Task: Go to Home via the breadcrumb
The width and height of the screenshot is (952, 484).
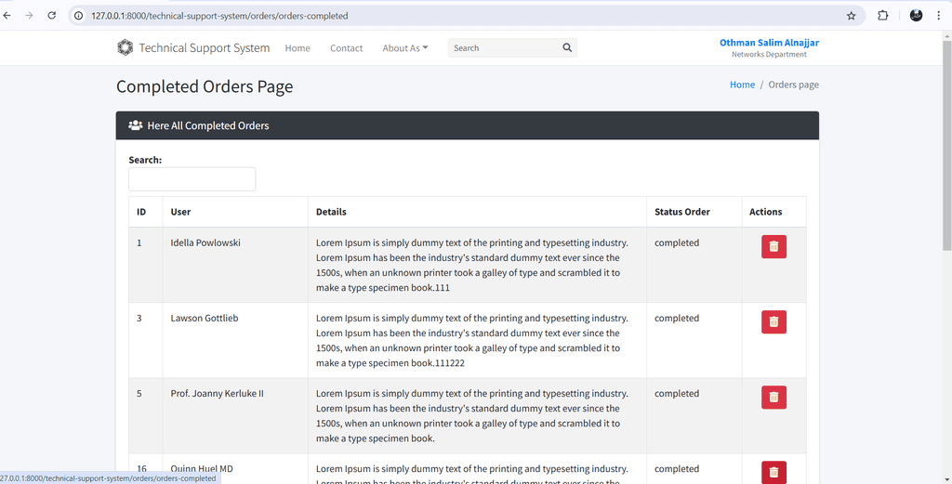Action: pyautogui.click(x=742, y=85)
